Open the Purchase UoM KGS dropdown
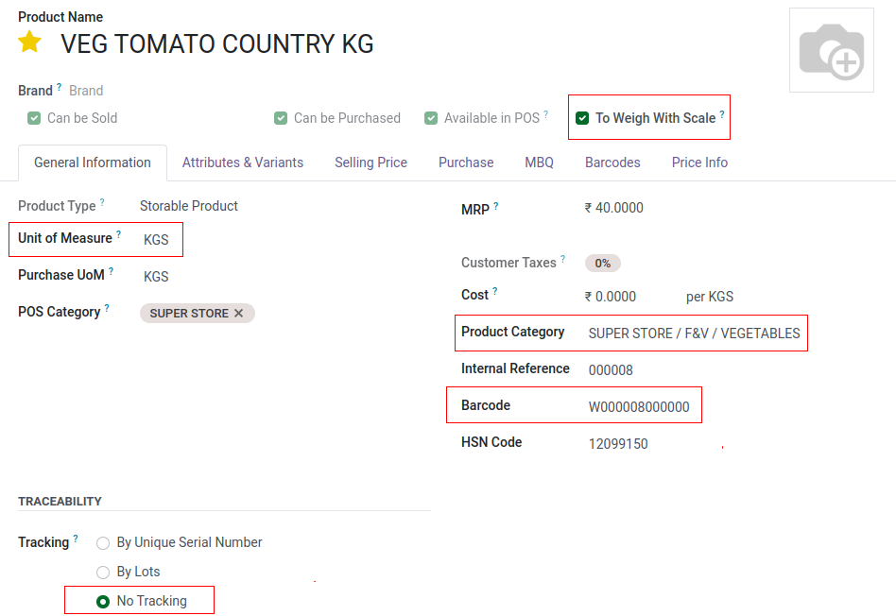 156,277
